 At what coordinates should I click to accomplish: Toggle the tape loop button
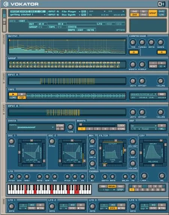tap(22, 97)
